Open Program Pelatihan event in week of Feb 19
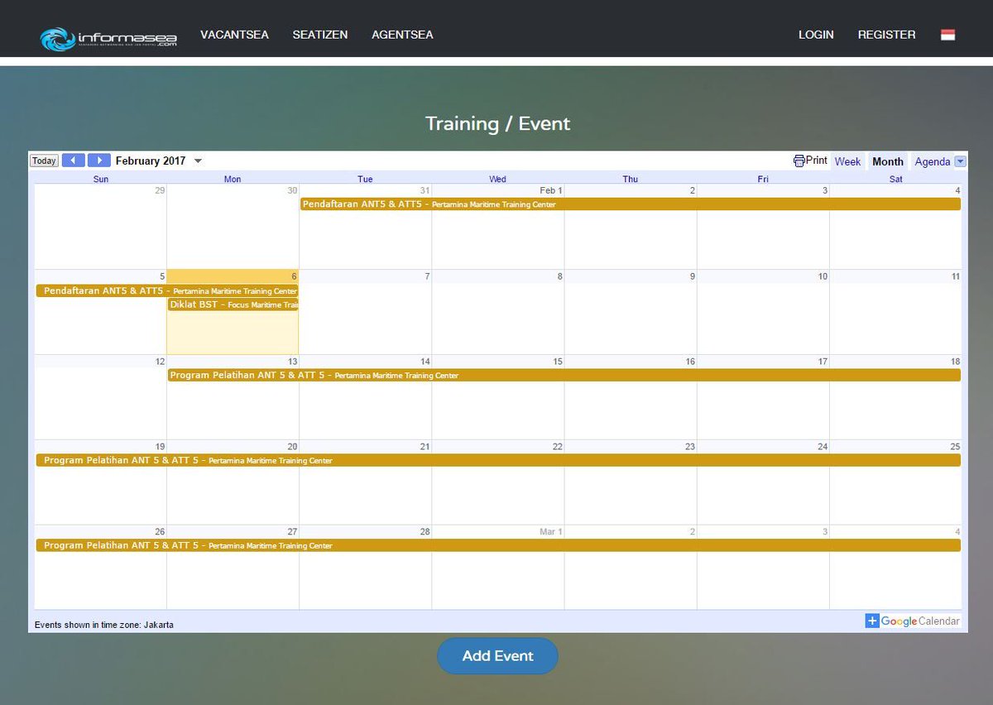Screen dimensions: 993x705 click(498, 460)
